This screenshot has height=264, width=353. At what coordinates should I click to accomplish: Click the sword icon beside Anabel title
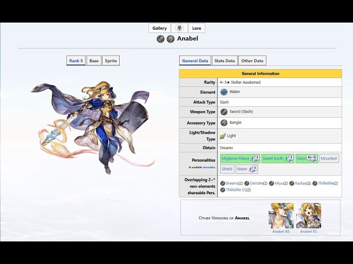coord(161,39)
